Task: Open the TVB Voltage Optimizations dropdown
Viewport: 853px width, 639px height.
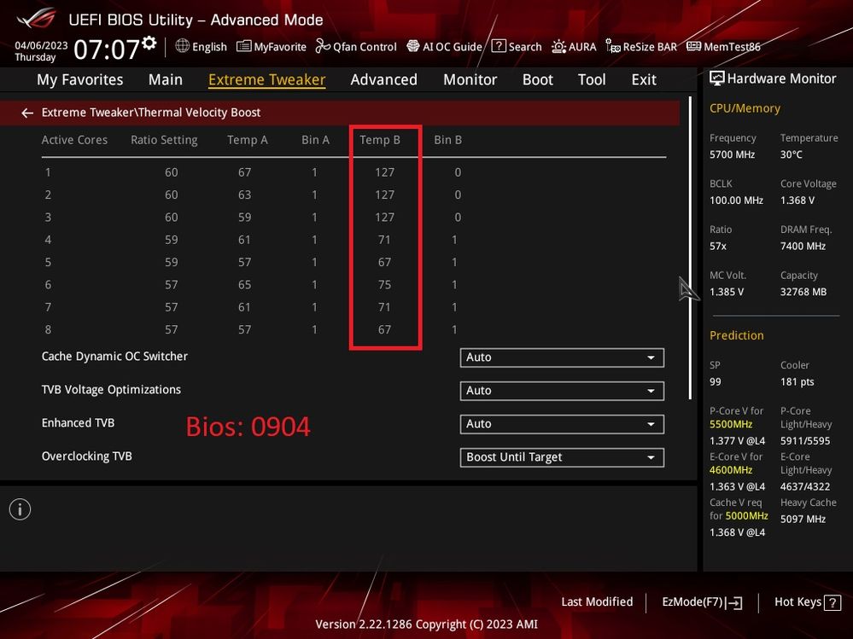Action: click(561, 391)
